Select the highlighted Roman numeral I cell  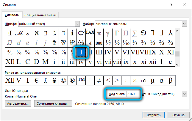tap(81, 53)
